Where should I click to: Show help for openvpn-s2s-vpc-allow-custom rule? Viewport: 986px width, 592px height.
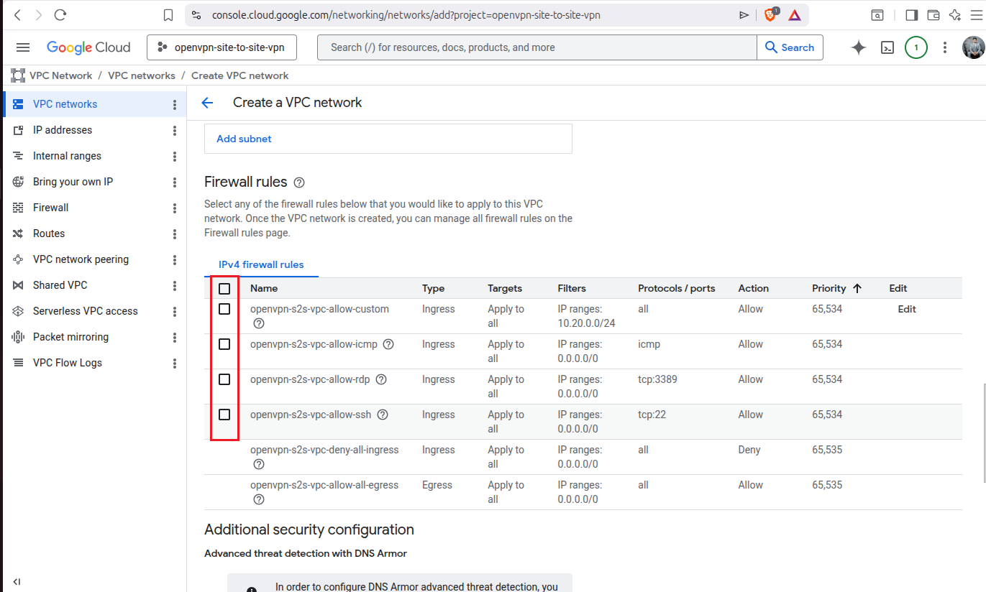[x=259, y=323]
